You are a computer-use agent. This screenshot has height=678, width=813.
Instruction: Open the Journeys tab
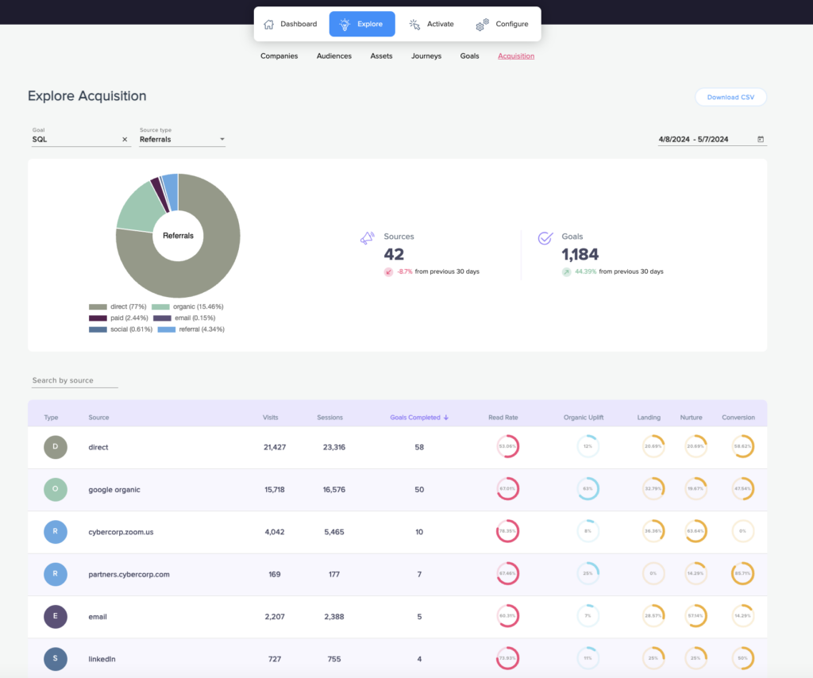click(426, 56)
